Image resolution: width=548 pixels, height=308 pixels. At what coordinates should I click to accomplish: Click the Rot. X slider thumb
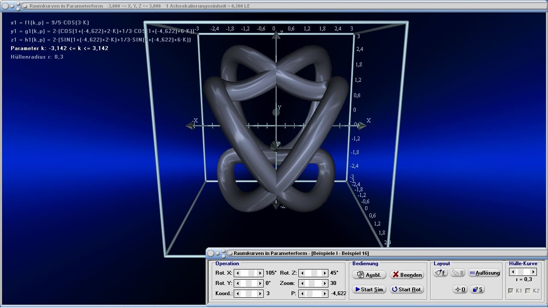[251, 272]
